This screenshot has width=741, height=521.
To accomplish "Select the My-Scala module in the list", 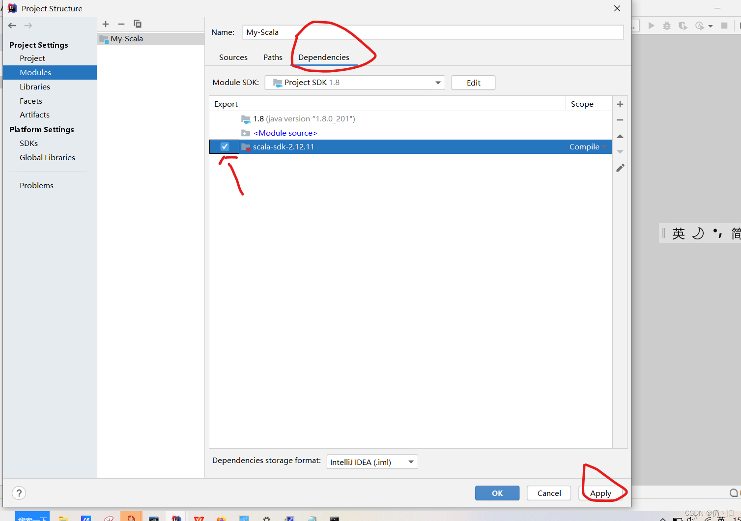I will coord(151,39).
